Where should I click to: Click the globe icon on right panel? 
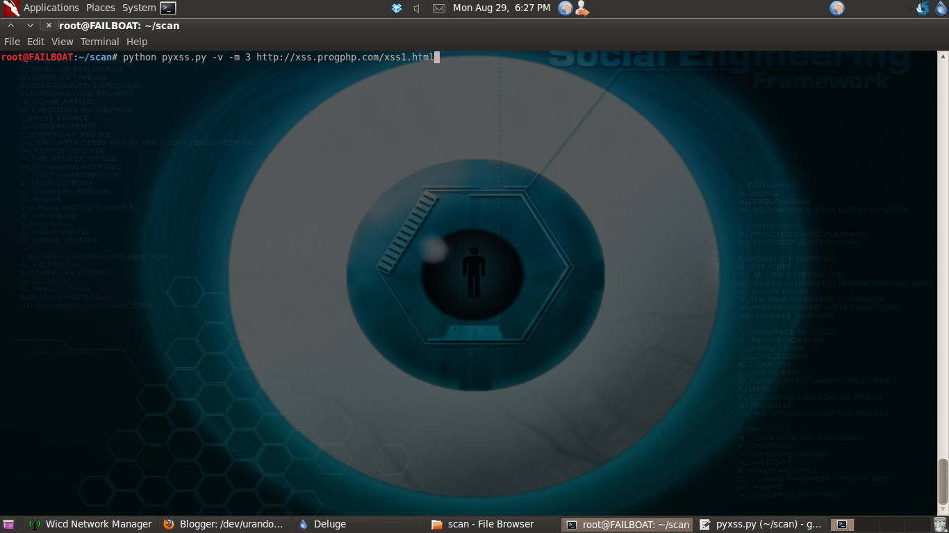click(x=837, y=8)
